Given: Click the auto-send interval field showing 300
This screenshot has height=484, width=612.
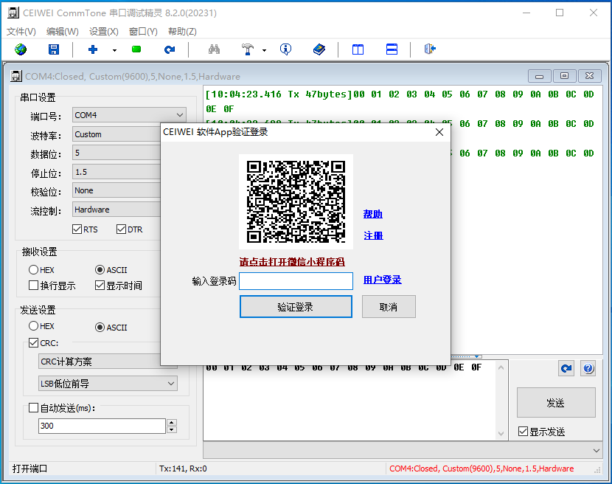Looking at the screenshot, I should tap(102, 426).
